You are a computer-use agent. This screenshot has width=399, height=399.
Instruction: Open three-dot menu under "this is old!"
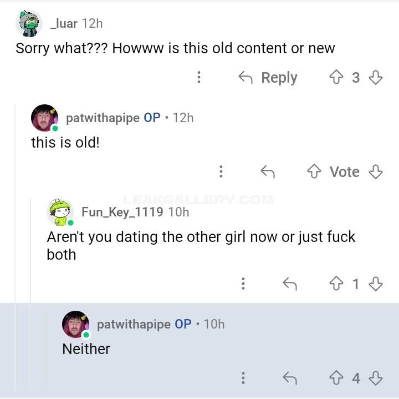click(x=221, y=172)
